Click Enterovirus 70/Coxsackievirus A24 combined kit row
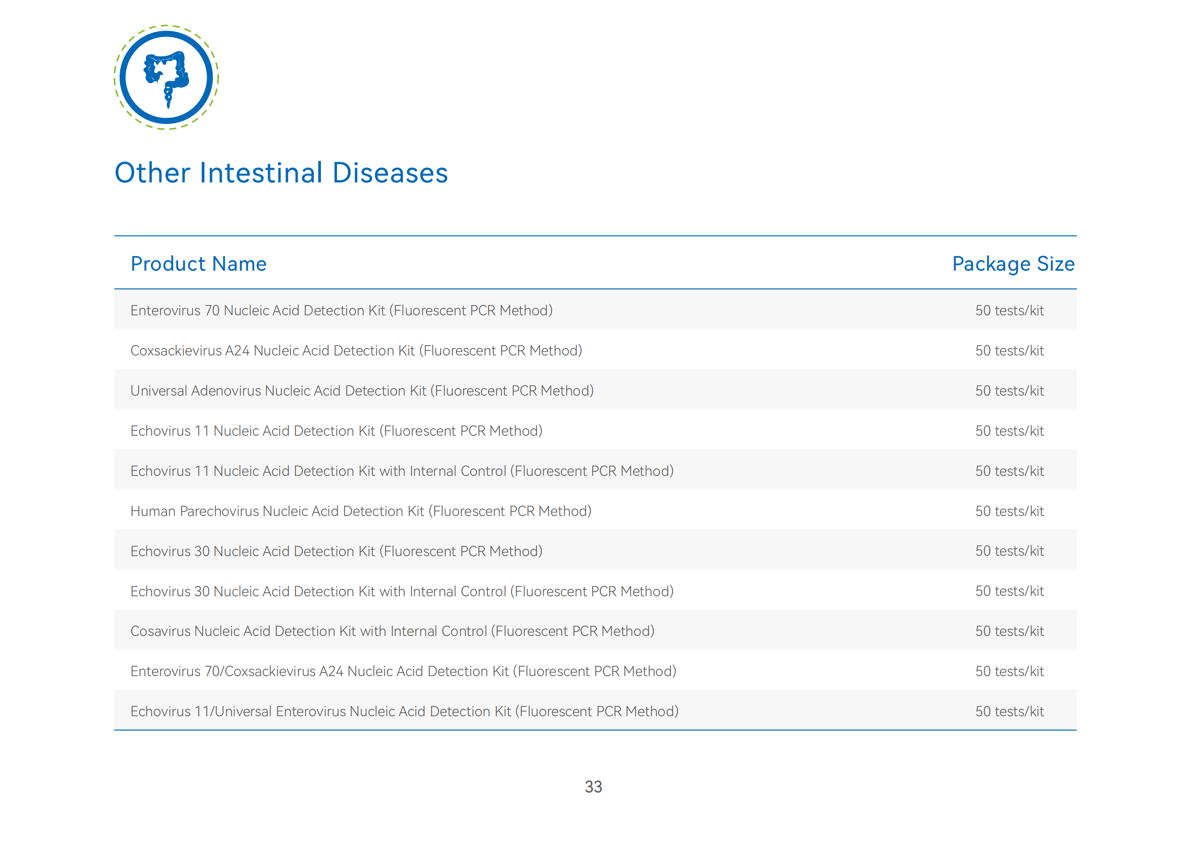Image resolution: width=1189 pixels, height=842 pixels. tap(595, 671)
